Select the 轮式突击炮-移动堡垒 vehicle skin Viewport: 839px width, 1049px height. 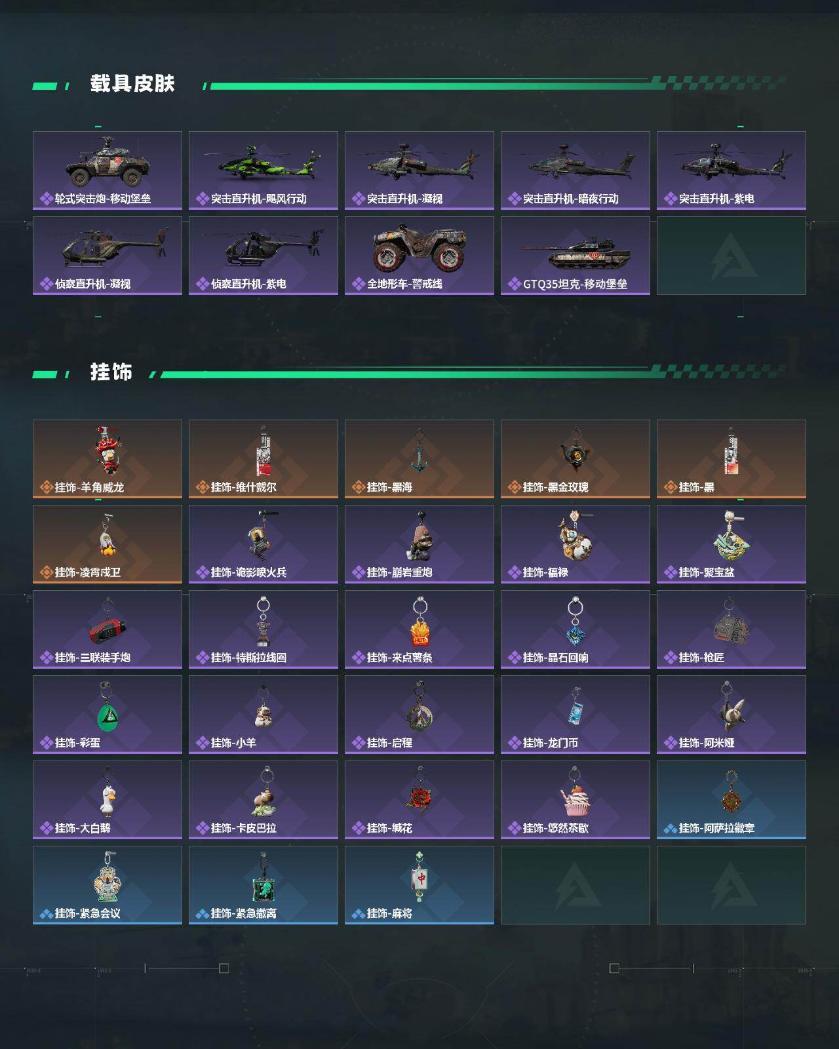(x=107, y=170)
